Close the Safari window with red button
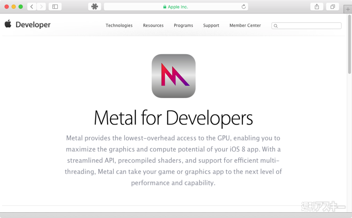This screenshot has width=352, height=218. tap(7, 7)
